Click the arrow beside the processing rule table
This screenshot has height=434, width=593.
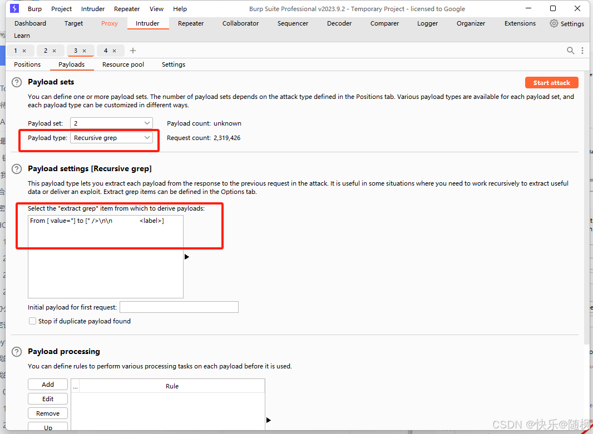tap(269, 420)
